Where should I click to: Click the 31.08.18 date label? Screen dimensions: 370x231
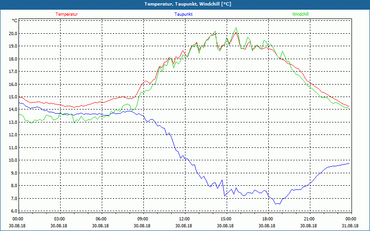350,226
